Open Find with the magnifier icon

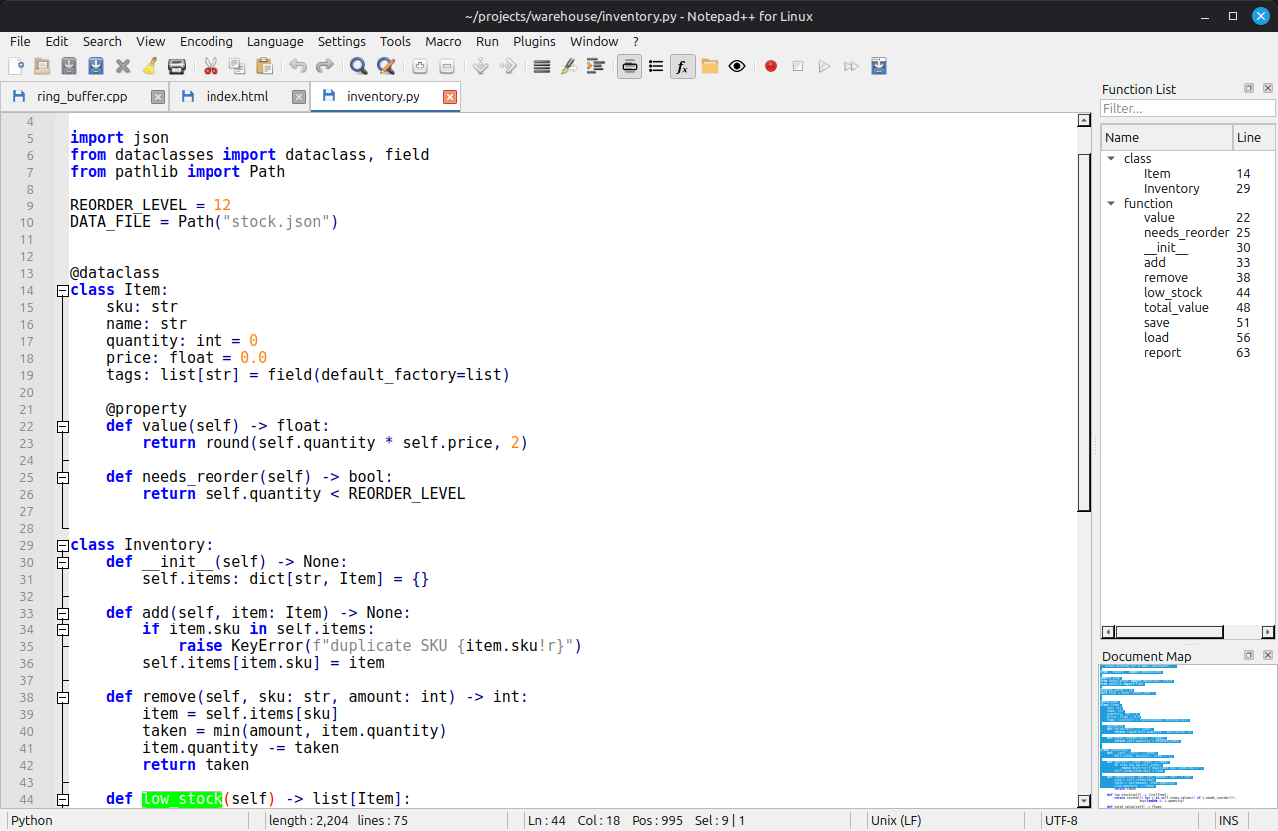point(359,66)
